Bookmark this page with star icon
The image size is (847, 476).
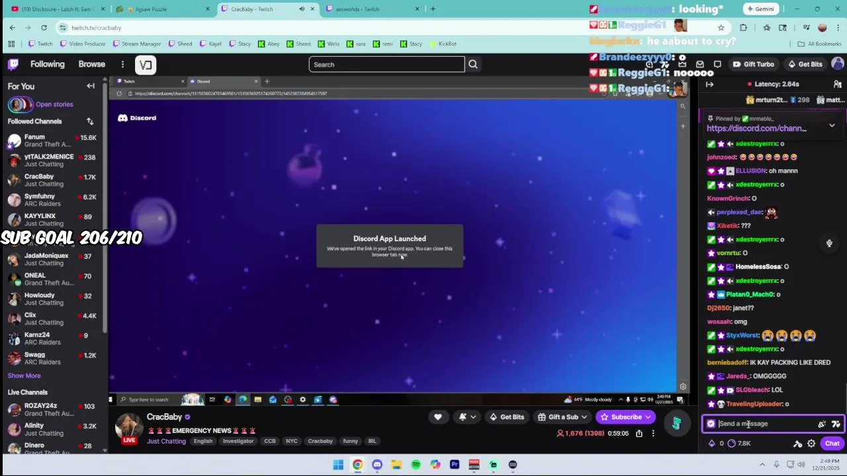(721, 28)
